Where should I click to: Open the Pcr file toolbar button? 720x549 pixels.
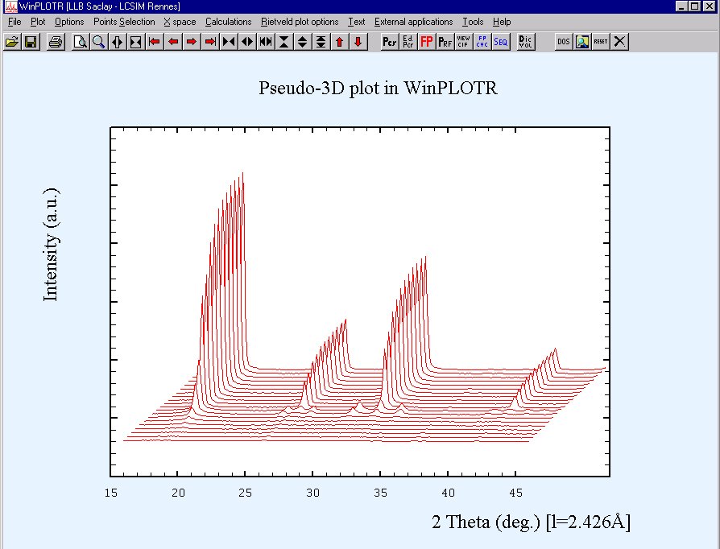click(389, 41)
